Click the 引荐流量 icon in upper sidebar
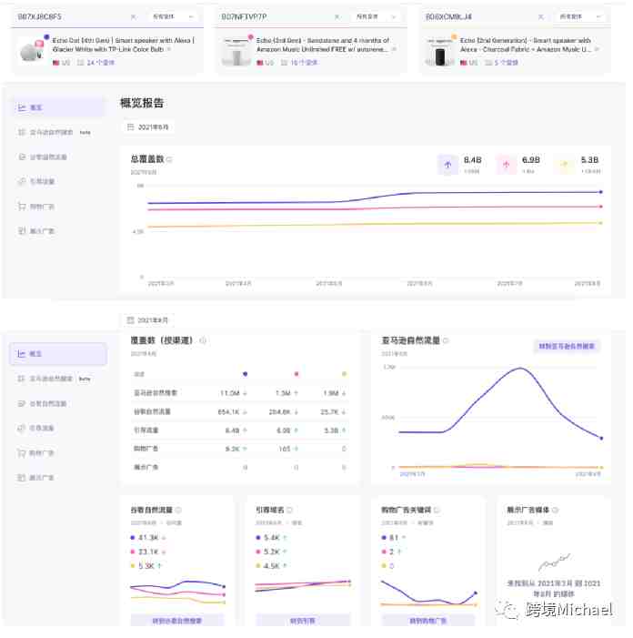The width and height of the screenshot is (633, 638). point(21,182)
